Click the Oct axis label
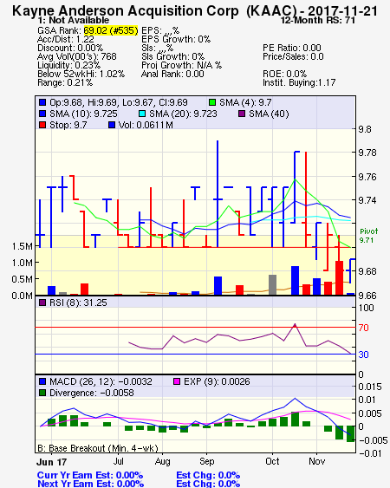The image size is (390, 488). 272,461
